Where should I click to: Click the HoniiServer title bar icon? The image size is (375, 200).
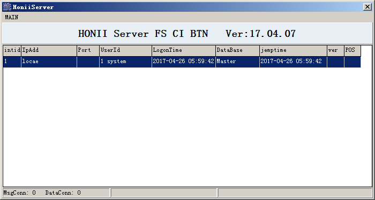pos(7,7)
